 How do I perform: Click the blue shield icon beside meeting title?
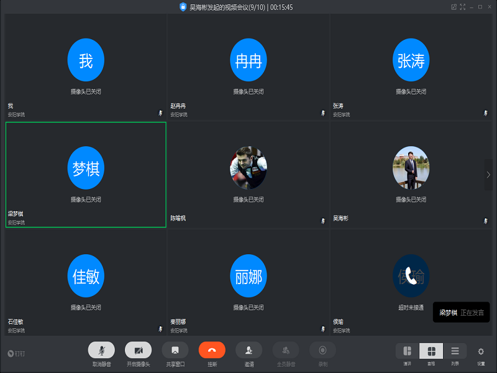tap(183, 7)
